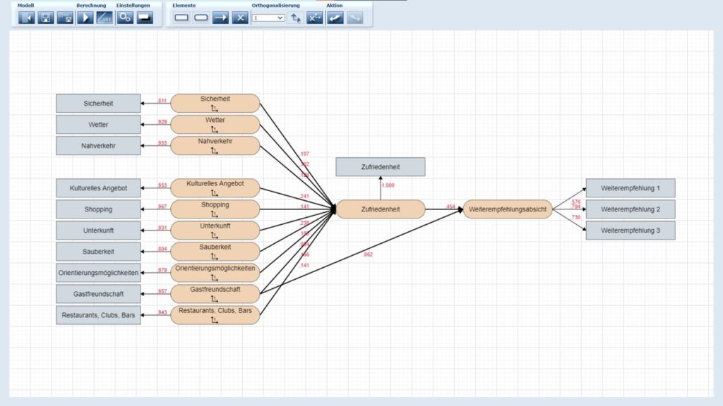723x406 pixels.
Task: Click the ,979 loading next to Orientierungsmöglichkeiten
Action: [x=162, y=270]
